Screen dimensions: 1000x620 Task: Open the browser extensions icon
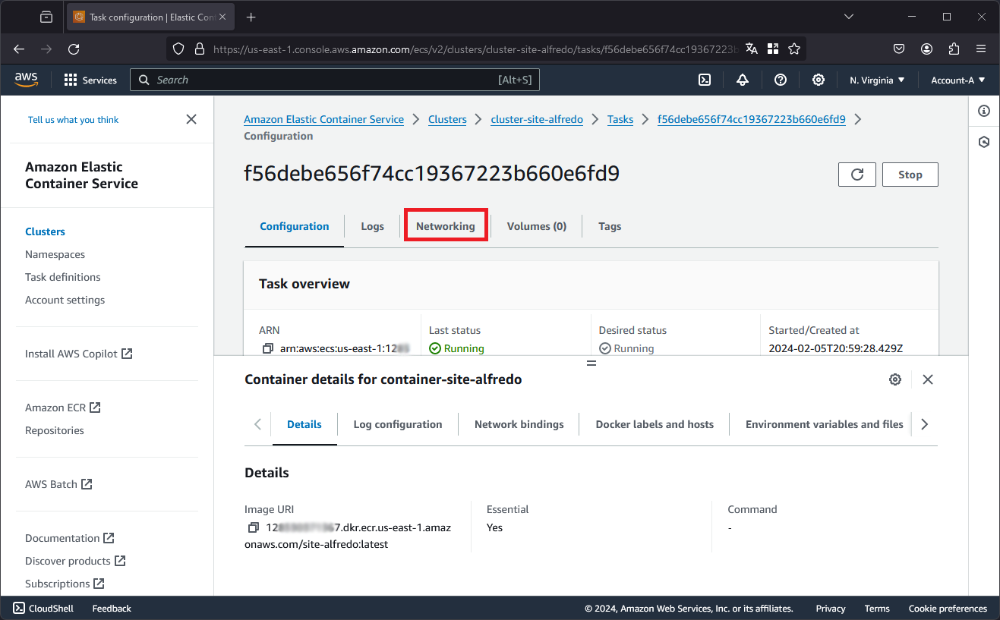click(x=954, y=49)
